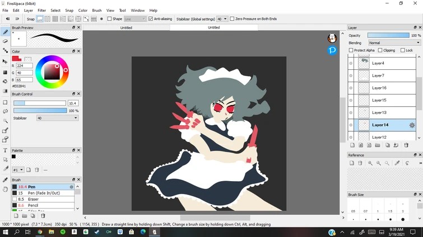The height and width of the screenshot is (237, 423).
Task: Open the Blending mode dropdown
Action: click(394, 43)
